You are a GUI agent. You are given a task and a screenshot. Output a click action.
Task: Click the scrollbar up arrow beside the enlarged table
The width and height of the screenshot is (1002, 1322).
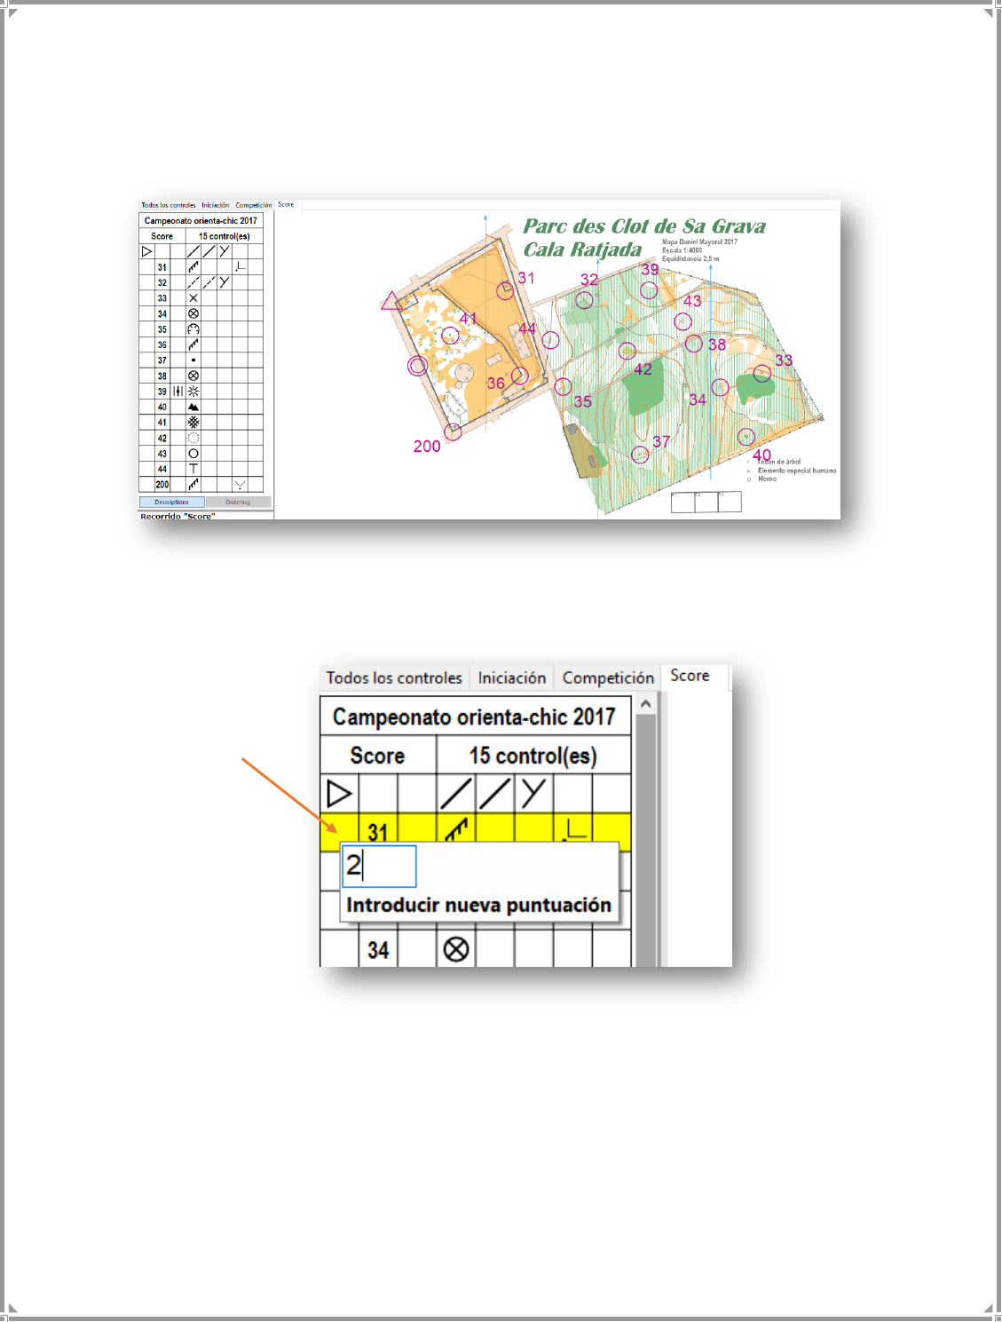point(646,704)
